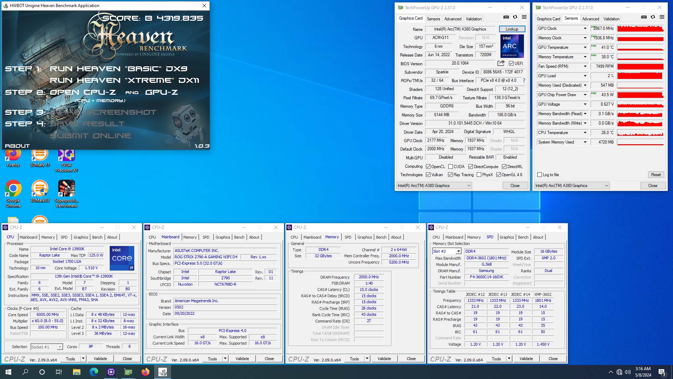Open the Bench tab in the CPU-Z CPU window
673x379 pixels.
point(97,237)
